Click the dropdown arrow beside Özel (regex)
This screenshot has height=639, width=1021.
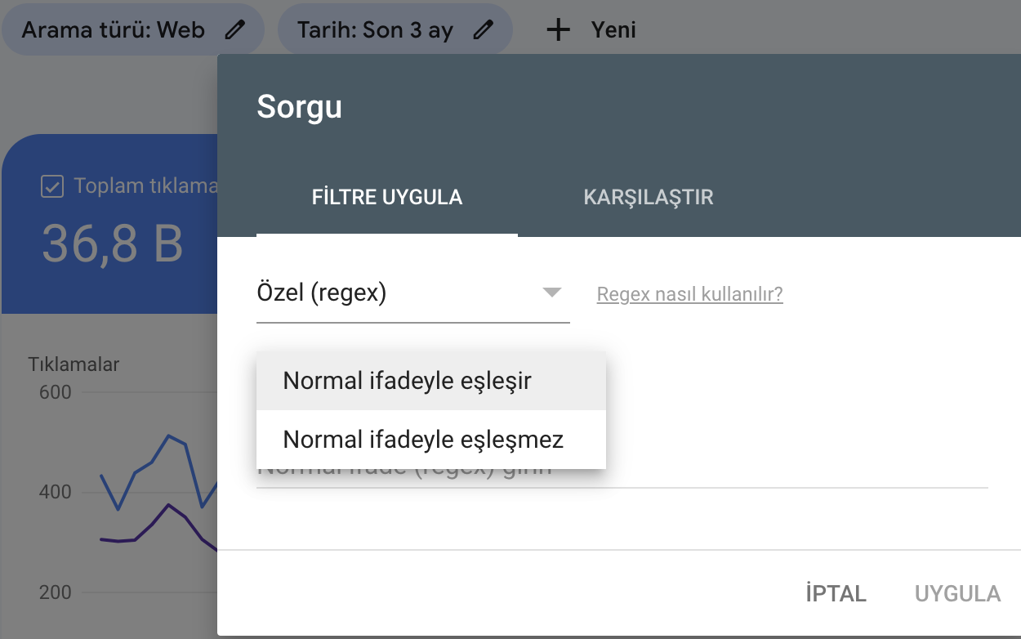pos(552,292)
